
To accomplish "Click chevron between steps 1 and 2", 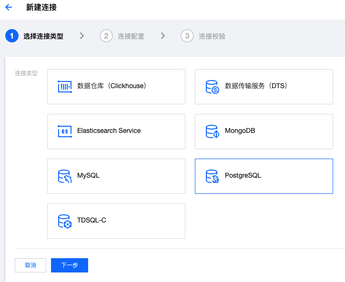I will click(82, 36).
